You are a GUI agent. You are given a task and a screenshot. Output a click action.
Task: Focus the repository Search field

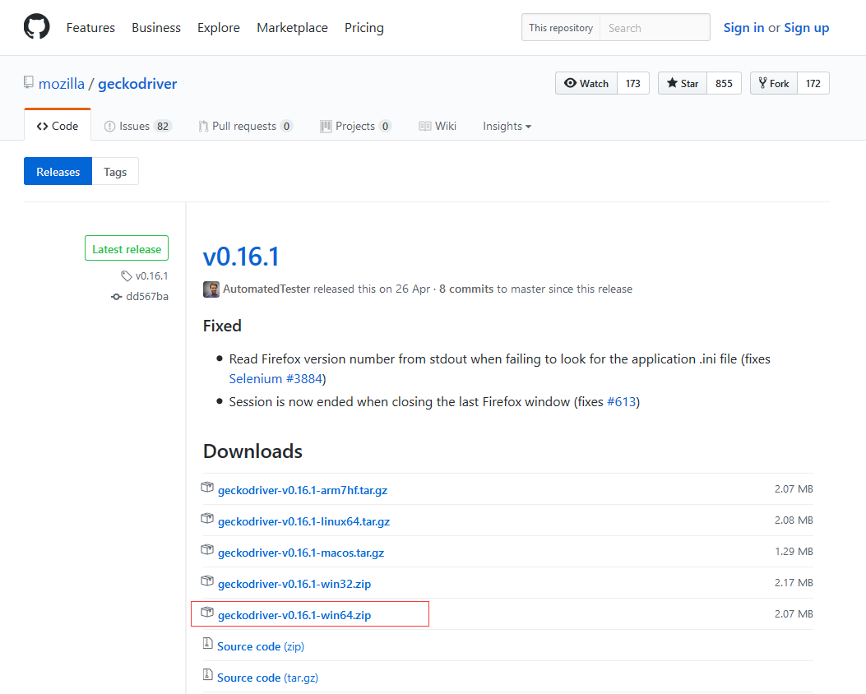tap(655, 28)
